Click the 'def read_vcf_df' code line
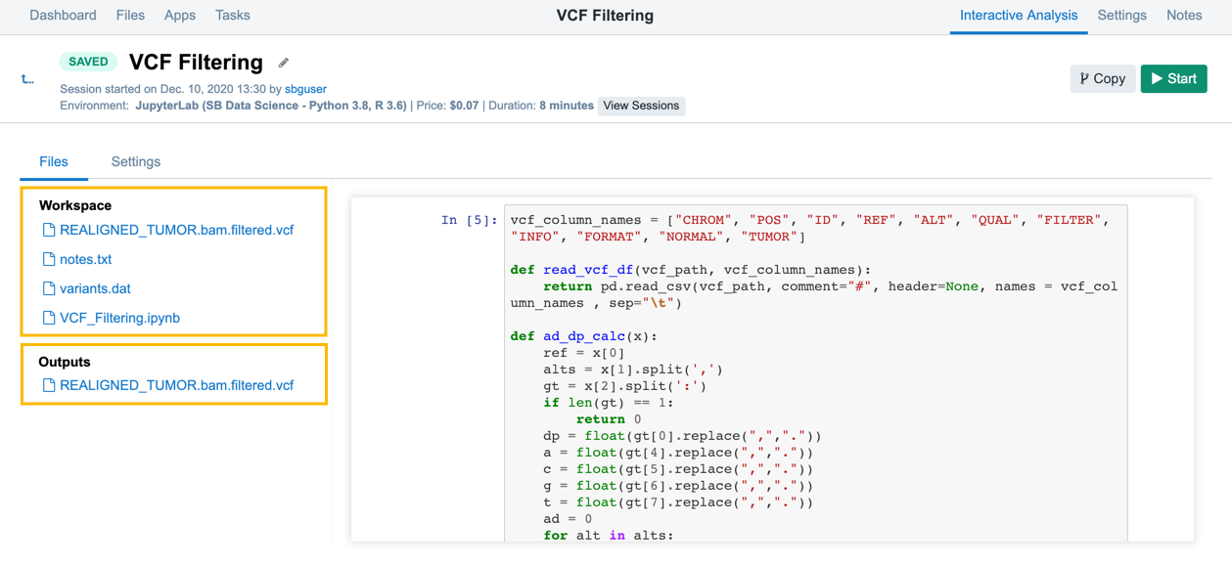This screenshot has height=567, width=1232. coord(691,270)
